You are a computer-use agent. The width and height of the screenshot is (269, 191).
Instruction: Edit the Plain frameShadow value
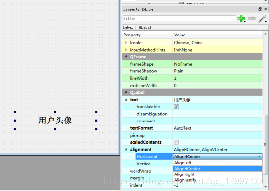click(x=218, y=71)
